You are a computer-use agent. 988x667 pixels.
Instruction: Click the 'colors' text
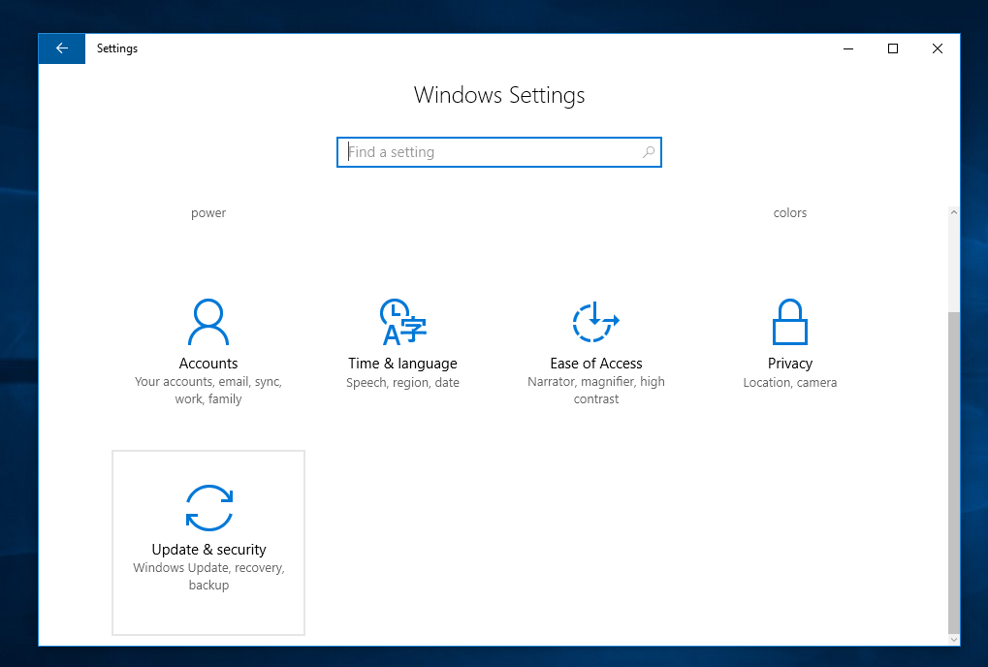click(x=790, y=213)
